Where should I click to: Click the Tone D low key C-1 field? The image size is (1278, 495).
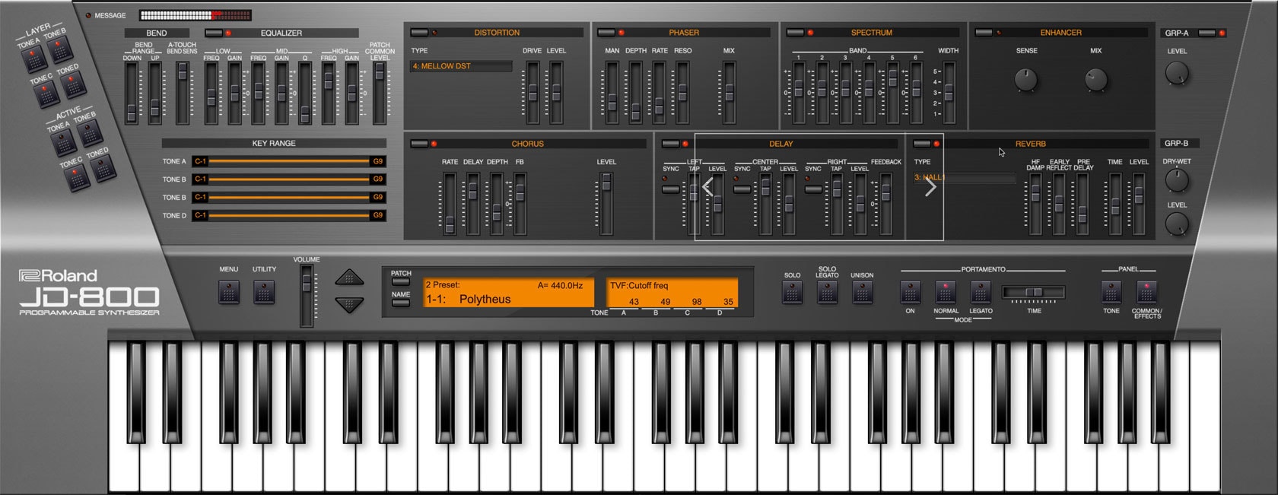pos(200,215)
